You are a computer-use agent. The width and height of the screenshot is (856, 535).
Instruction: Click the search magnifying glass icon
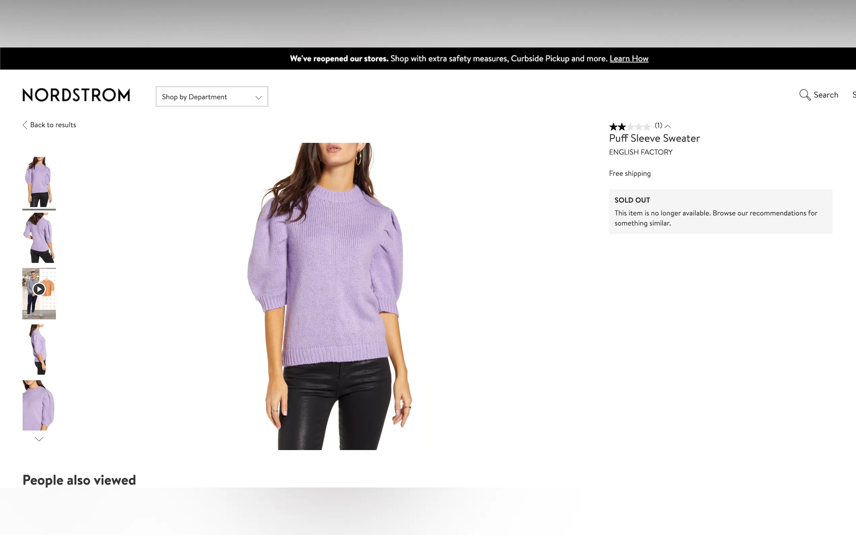(804, 95)
